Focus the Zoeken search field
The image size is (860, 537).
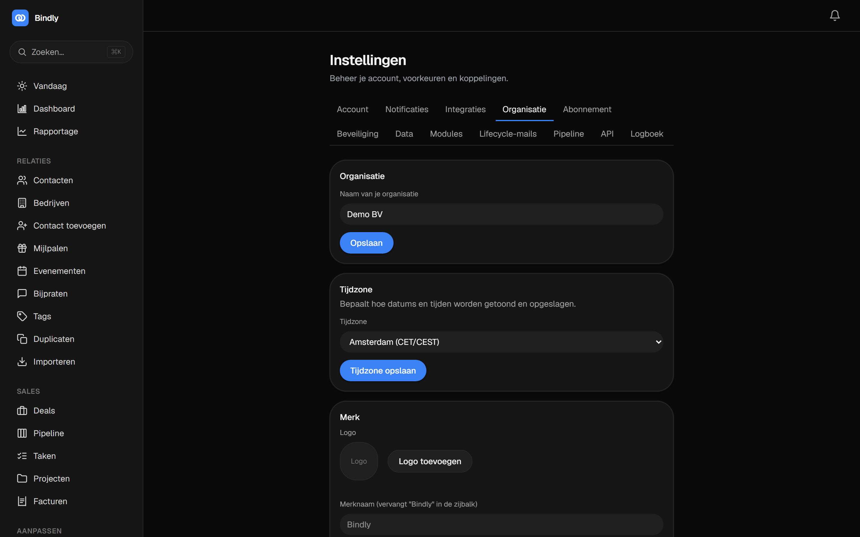click(71, 52)
